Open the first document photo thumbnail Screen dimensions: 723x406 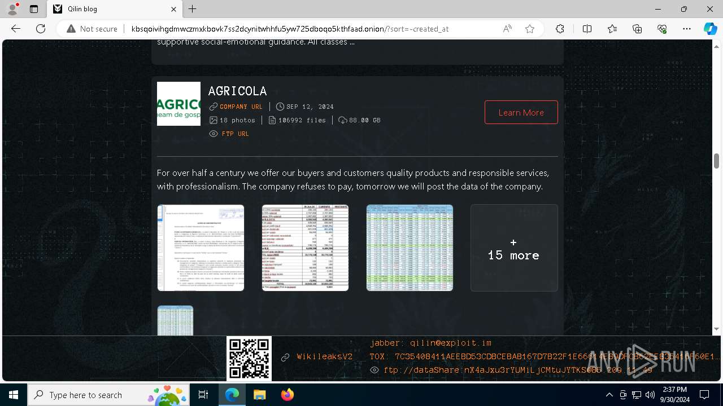(201, 248)
